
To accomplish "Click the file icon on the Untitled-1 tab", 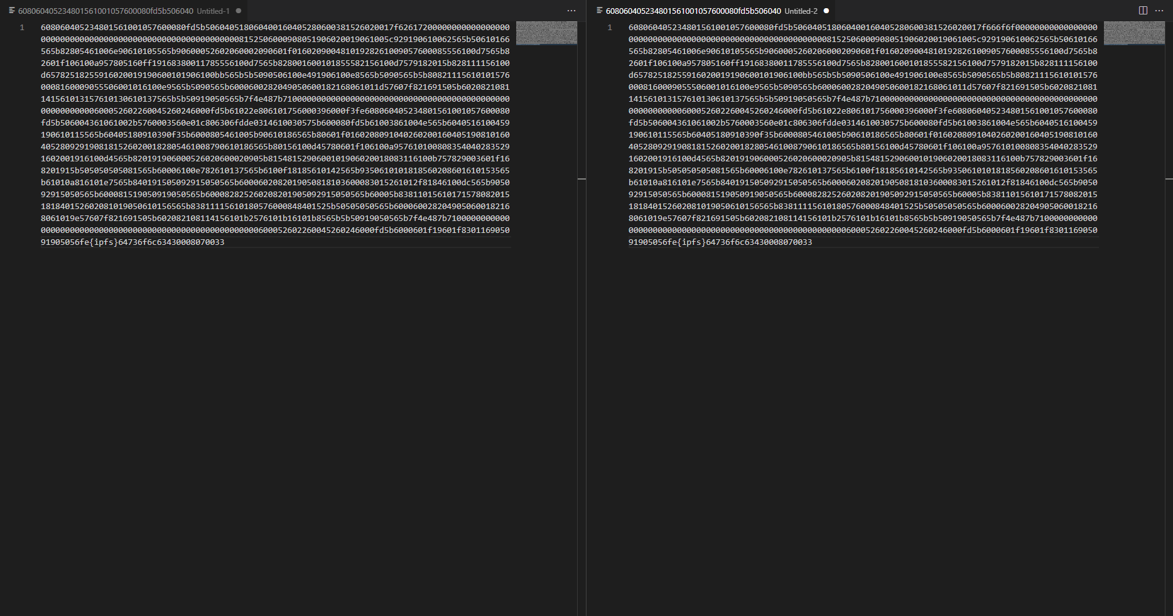I will [12, 11].
